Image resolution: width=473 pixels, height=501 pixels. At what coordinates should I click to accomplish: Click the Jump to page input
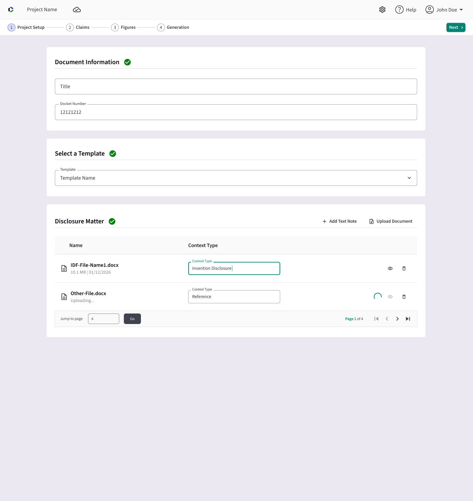click(x=103, y=319)
